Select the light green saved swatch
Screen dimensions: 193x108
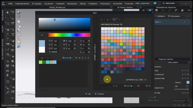[x=40, y=62]
